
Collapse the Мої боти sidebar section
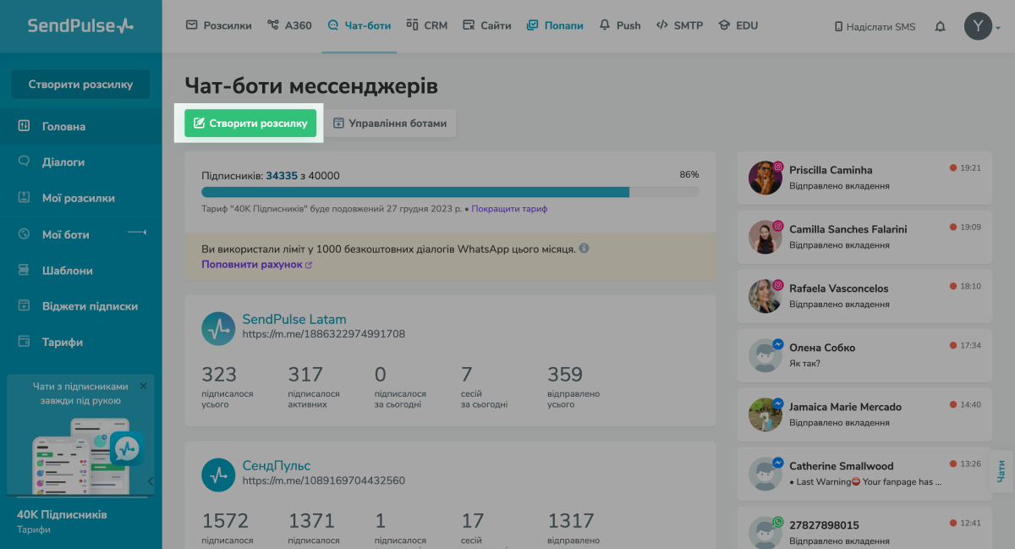click(138, 234)
